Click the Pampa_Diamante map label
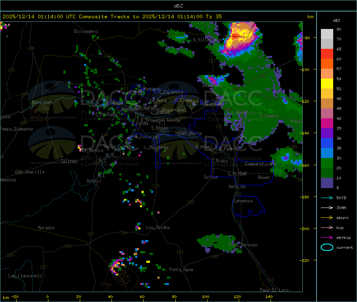This screenshot has width=357, height=302. coord(17,129)
